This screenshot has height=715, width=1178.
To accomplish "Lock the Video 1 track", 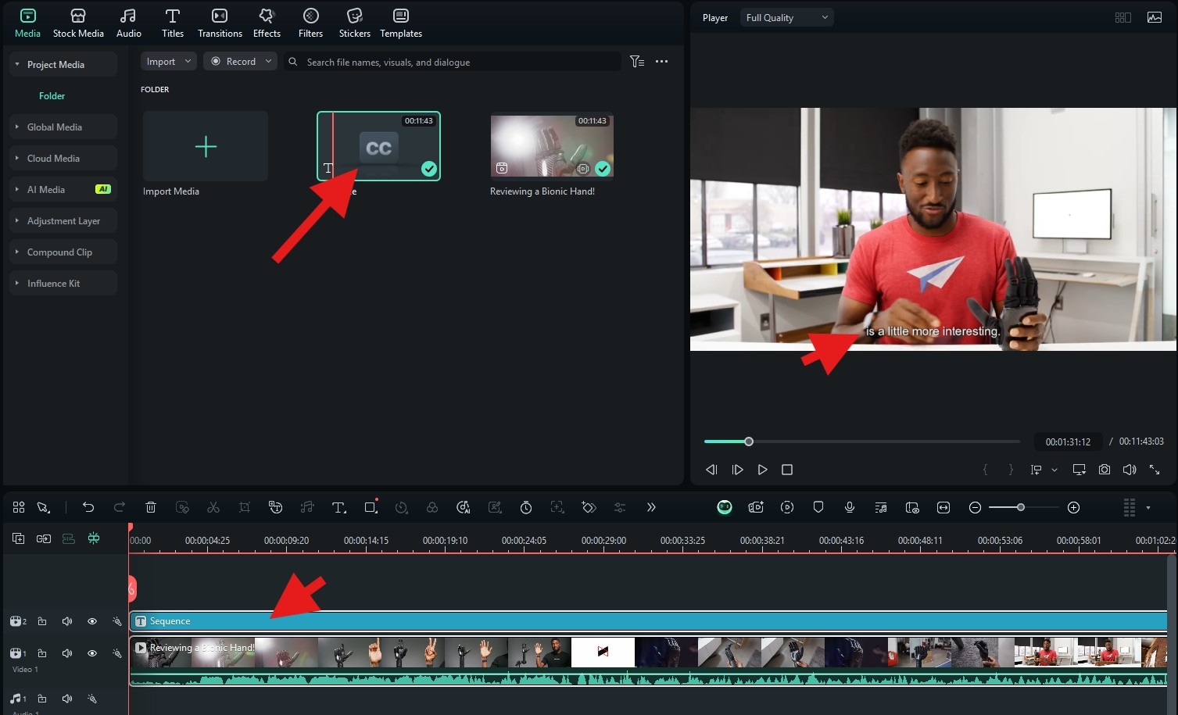I will [42, 652].
